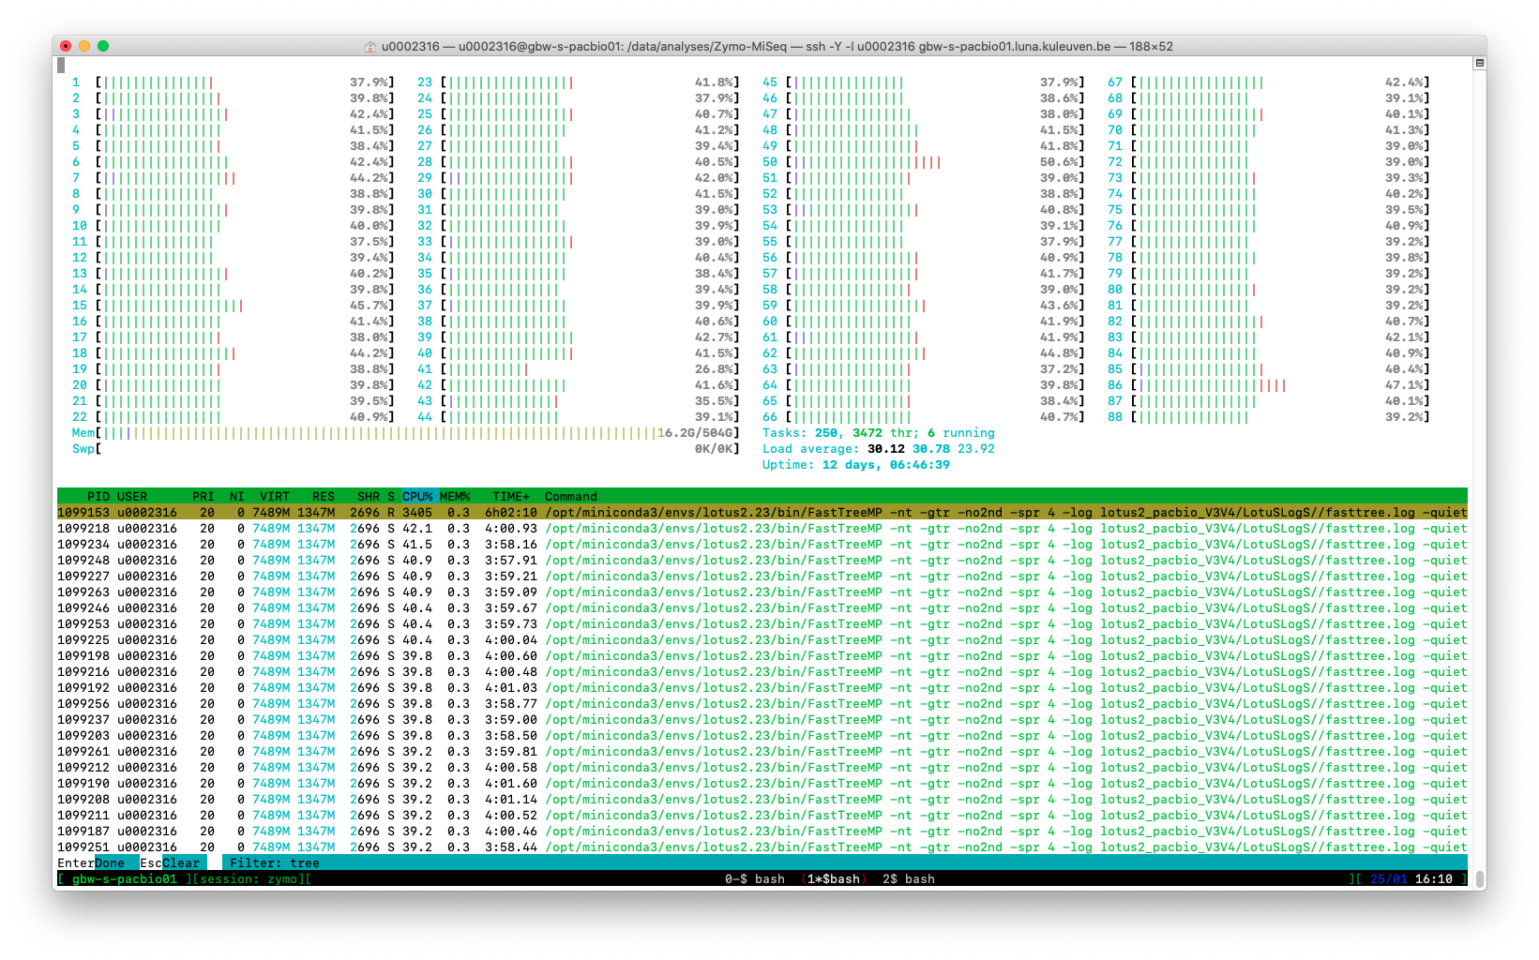Click the Tasks: 250 summary line
The image size is (1539, 960).
point(879,433)
